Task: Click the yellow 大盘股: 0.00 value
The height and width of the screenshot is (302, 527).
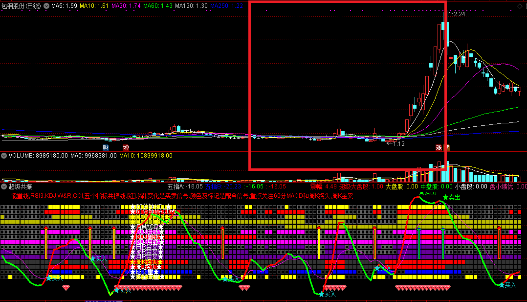Action: point(402,186)
